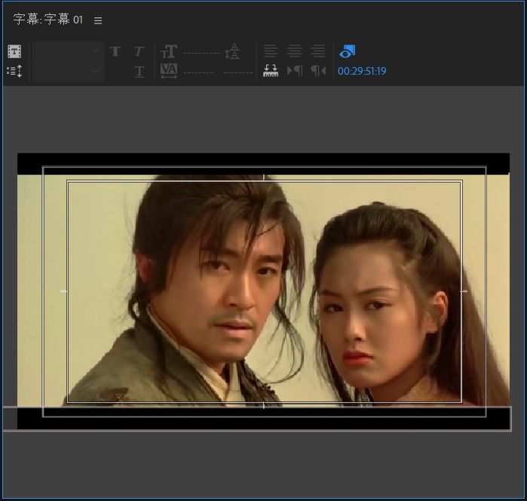This screenshot has width=527, height=501.
Task: Expand the font style dropdown
Action: 68,71
